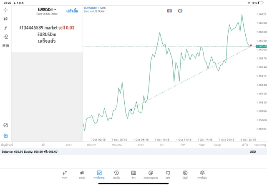Image resolution: width=267 pixels, height=186 pixels.
Task: Click the circular red-blue chart icon
Action: click(x=180, y=11)
